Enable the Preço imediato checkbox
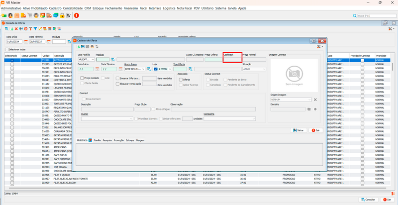Viewport: 398px width, 205px height. click(x=82, y=78)
